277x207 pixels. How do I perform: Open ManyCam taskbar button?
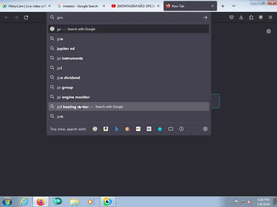108,202
